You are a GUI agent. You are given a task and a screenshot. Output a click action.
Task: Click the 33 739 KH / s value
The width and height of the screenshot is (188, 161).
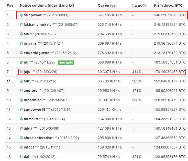coord(109,81)
